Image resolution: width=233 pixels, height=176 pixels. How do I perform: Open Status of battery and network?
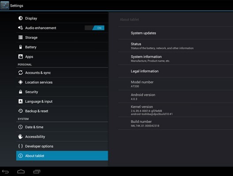pyautogui.click(x=176, y=45)
